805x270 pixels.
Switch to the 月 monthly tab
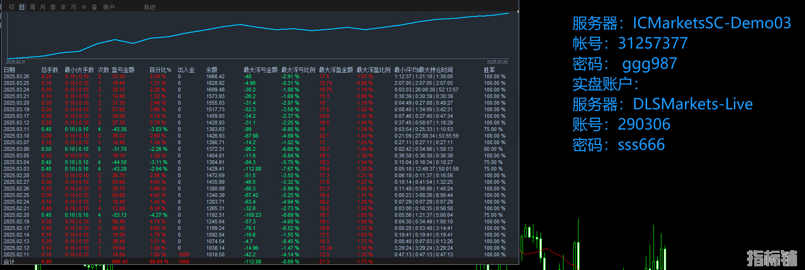[x=43, y=7]
